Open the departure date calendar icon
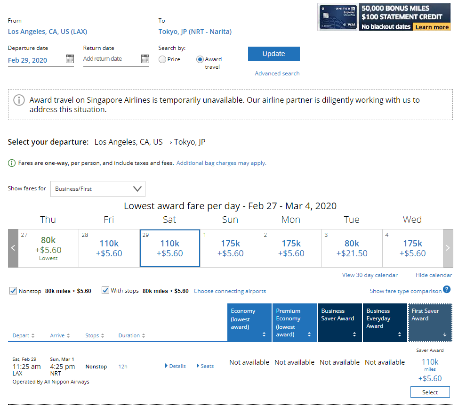Viewport: 474px width, 408px height. pyautogui.click(x=70, y=58)
